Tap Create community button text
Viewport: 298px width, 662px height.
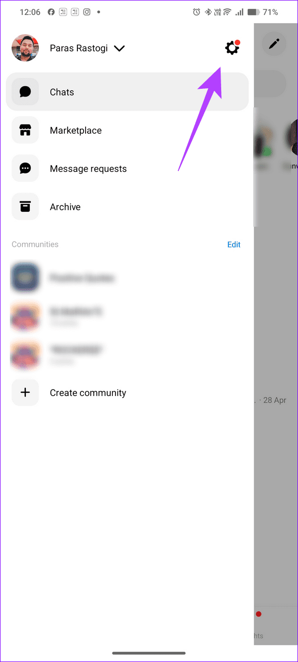tap(88, 393)
